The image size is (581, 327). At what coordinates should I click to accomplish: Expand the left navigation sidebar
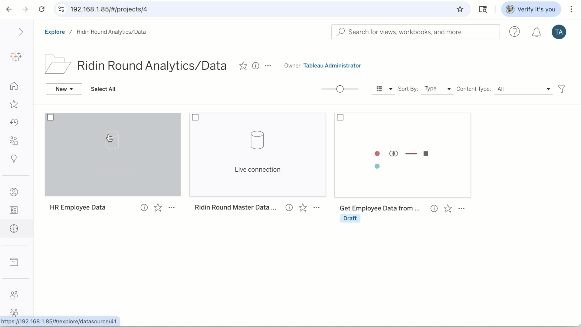21,32
